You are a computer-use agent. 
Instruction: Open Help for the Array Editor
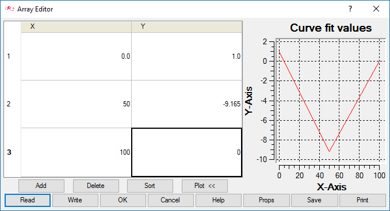[x=219, y=200]
